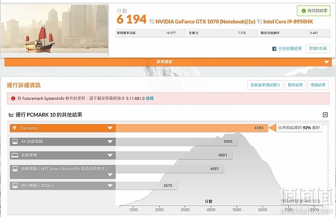336x217 pixels.
Task: Click the NVIDIA GeForce GTX 1070 link
Action: click(205, 21)
